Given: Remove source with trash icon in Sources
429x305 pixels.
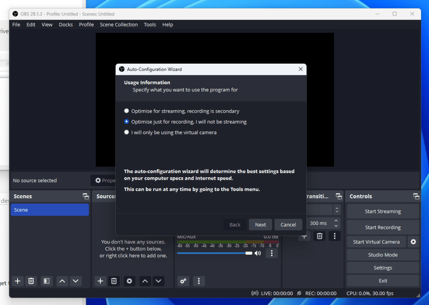Looking at the screenshot, I should click(114, 281).
